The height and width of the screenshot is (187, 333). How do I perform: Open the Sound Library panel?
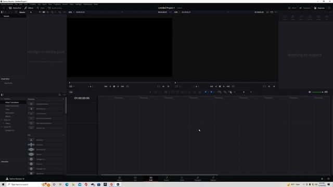pos(55,8)
